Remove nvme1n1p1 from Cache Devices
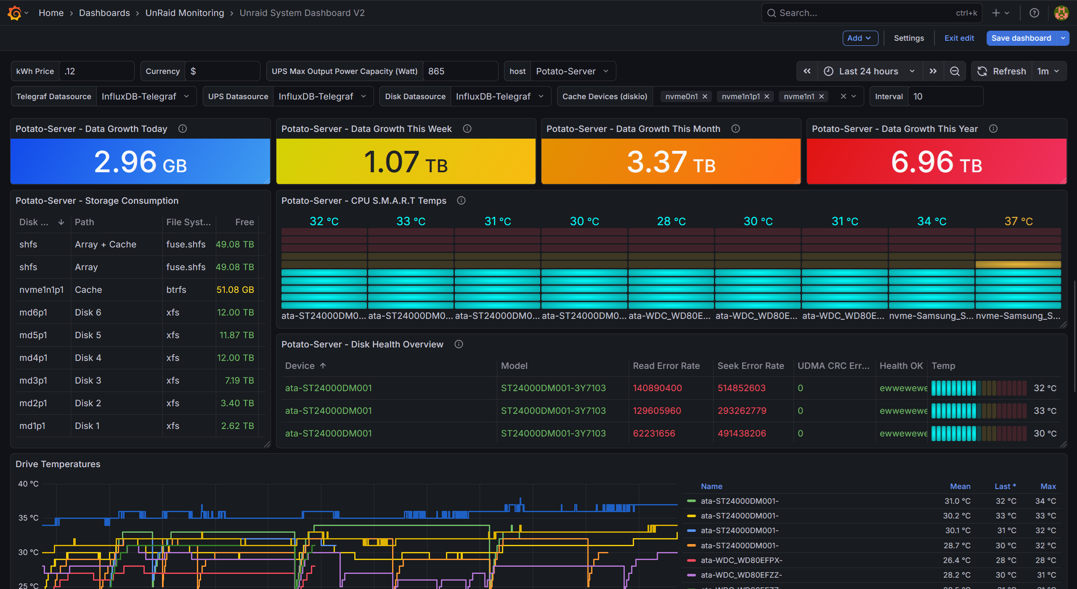Screen dimensions: 1077x589 coord(767,97)
